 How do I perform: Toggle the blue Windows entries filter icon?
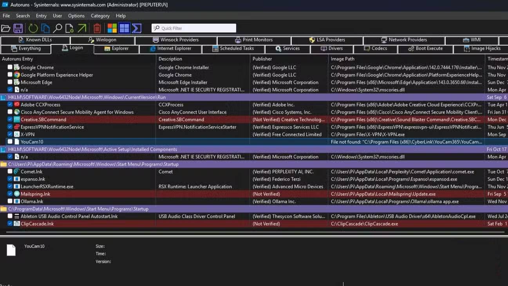[x=124, y=28]
